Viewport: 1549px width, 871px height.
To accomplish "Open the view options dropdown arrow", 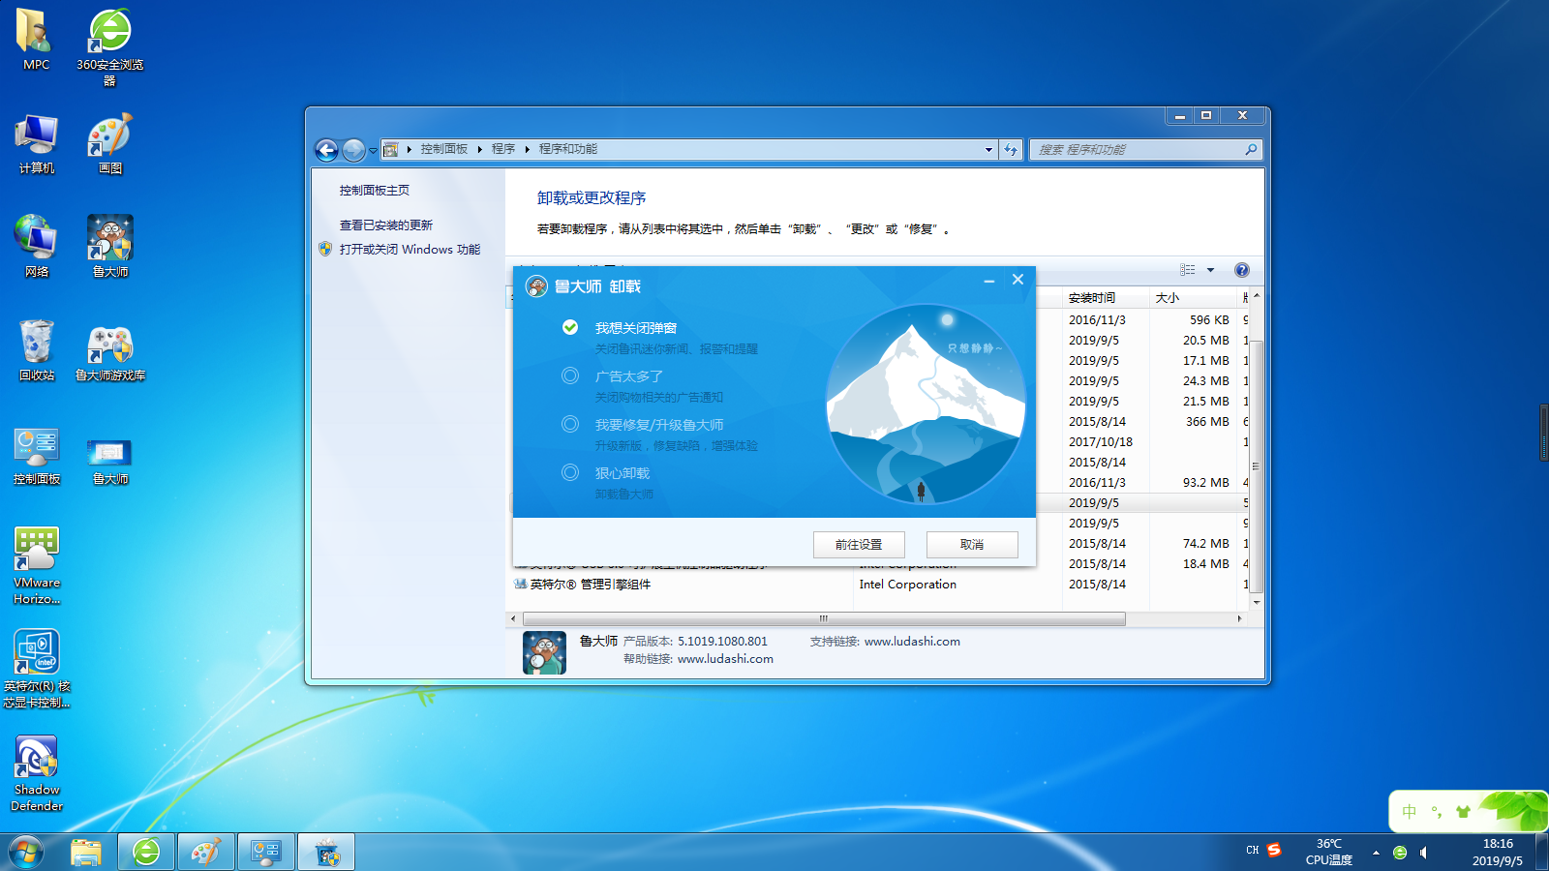I will [x=1210, y=270].
